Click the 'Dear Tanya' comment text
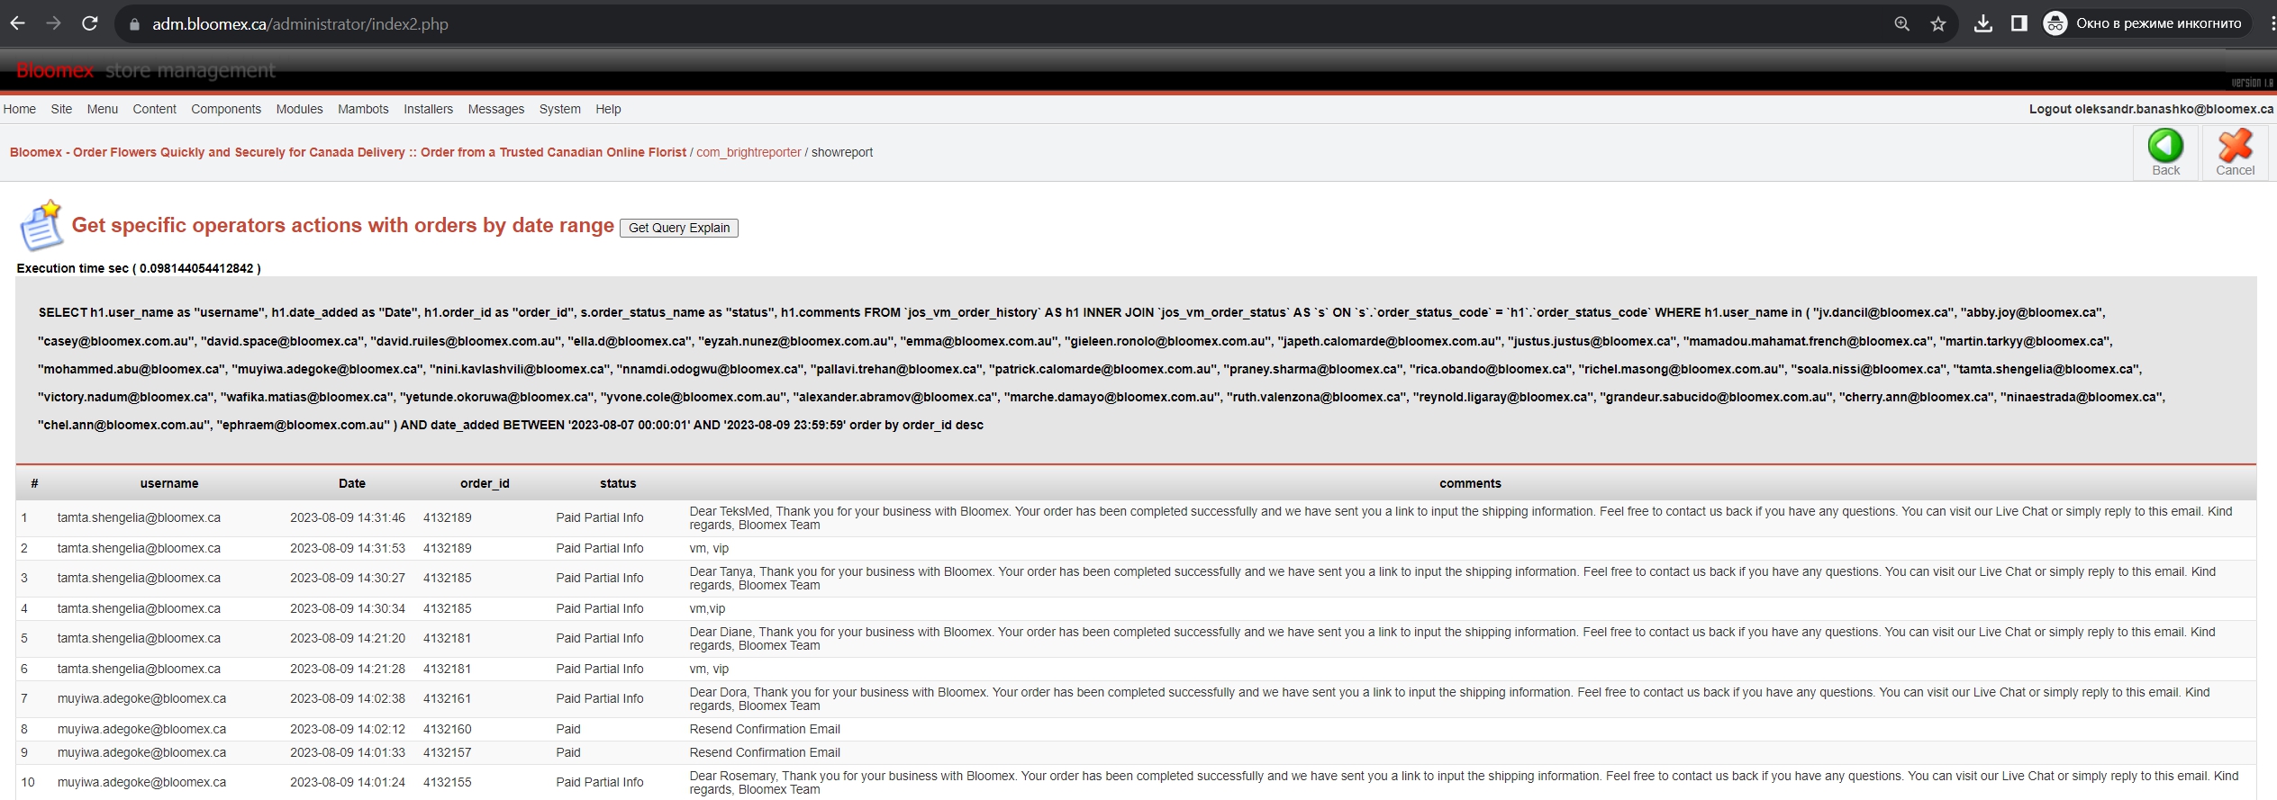This screenshot has height=800, width=2277. 1453,578
